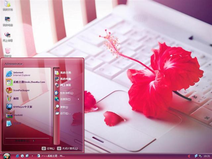
Task: Expand the All Programs arrow in the Start menu
Action: tap(34, 141)
